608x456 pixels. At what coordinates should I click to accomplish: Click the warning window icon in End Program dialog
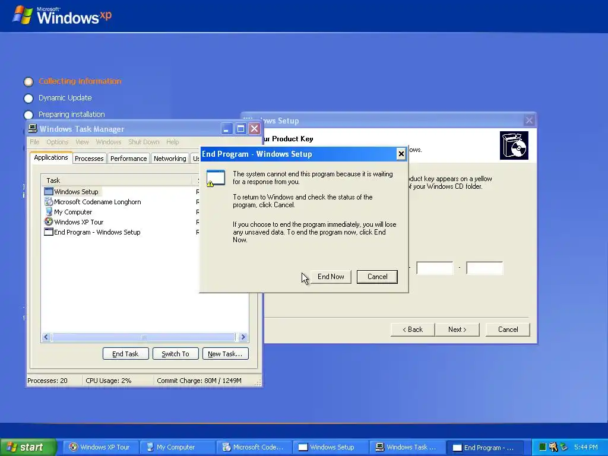tap(216, 178)
